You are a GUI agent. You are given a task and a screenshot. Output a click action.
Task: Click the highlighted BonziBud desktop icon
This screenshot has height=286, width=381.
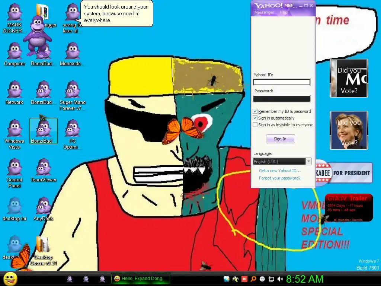pos(44,131)
